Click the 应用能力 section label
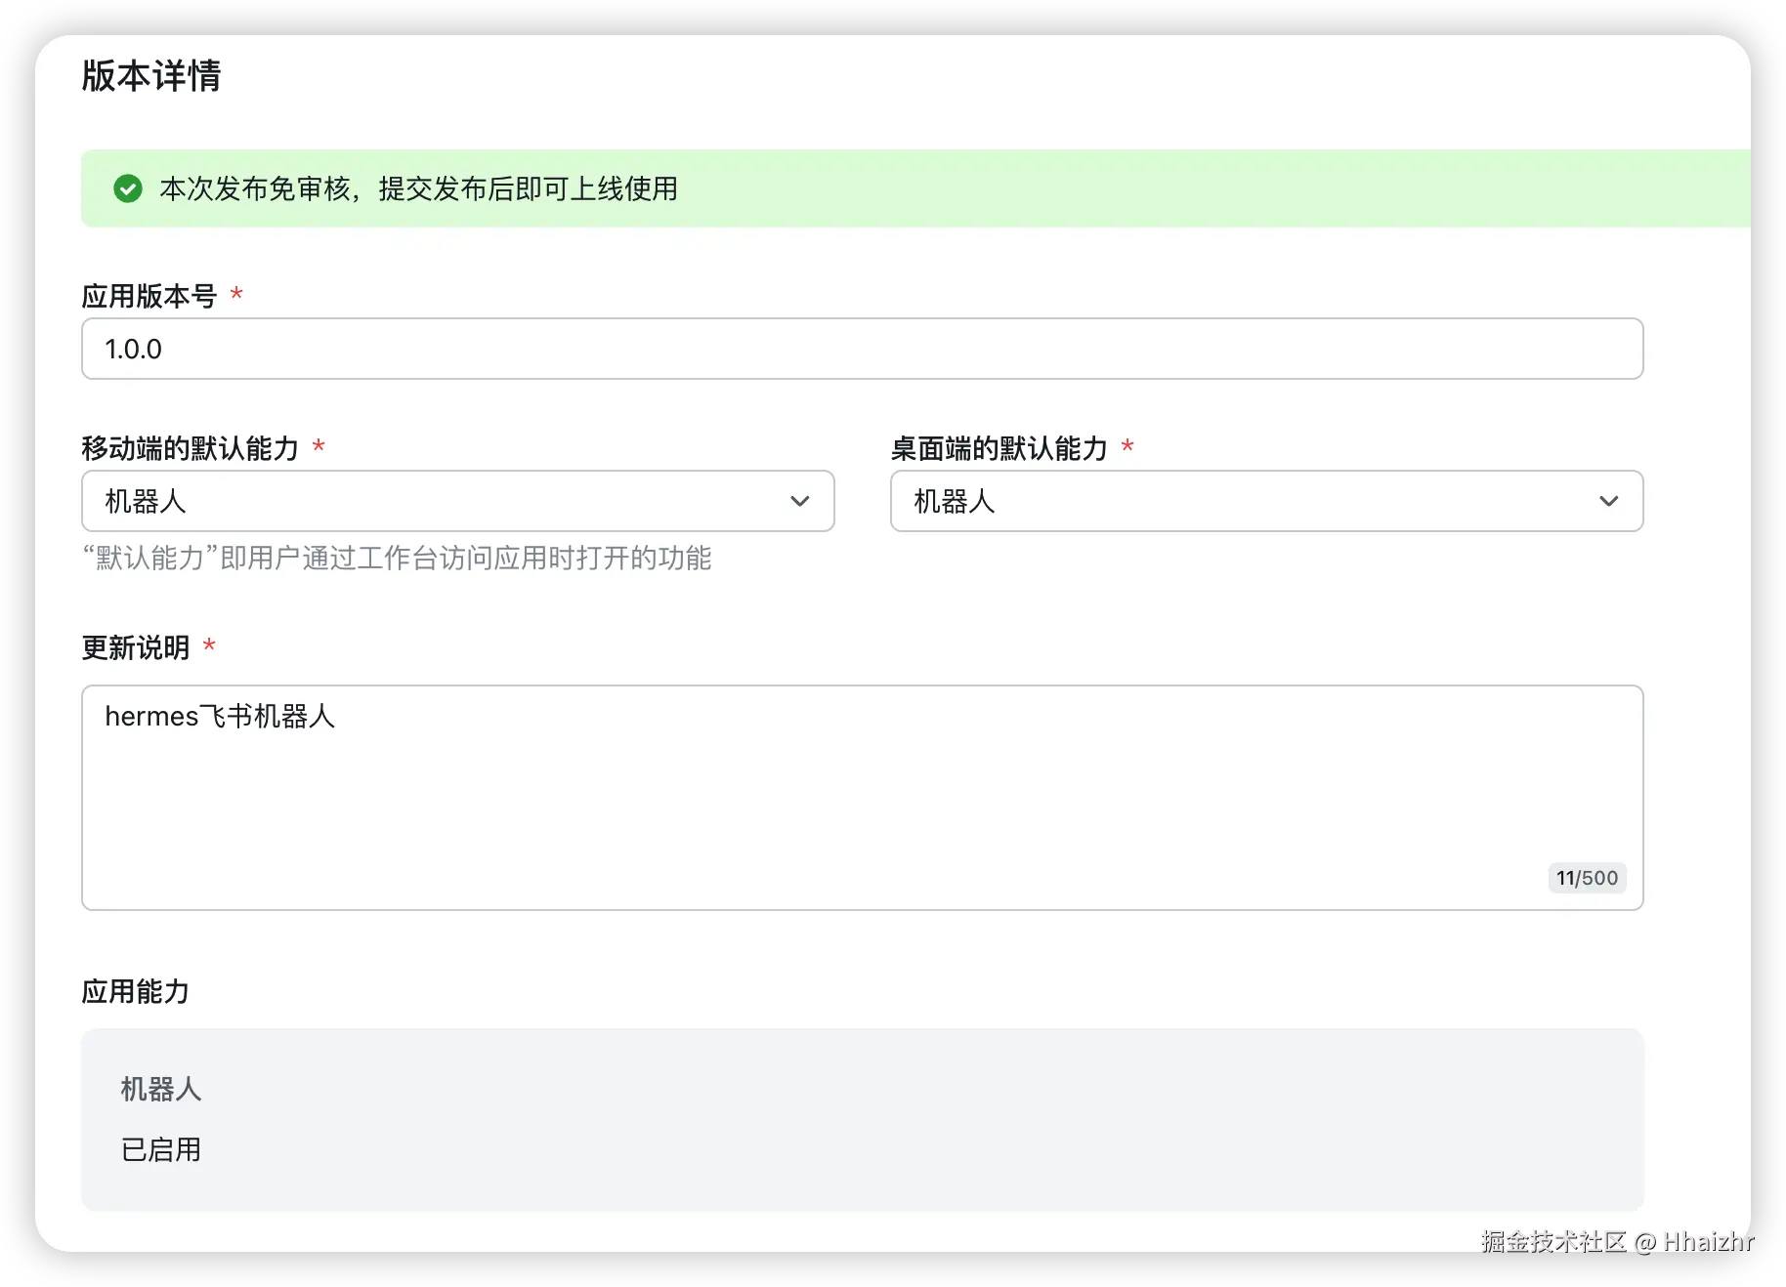Image resolution: width=1786 pixels, height=1287 pixels. point(135,991)
